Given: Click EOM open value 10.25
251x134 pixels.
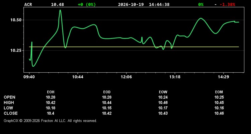Looking at the screenshot, I should pos(219,97).
